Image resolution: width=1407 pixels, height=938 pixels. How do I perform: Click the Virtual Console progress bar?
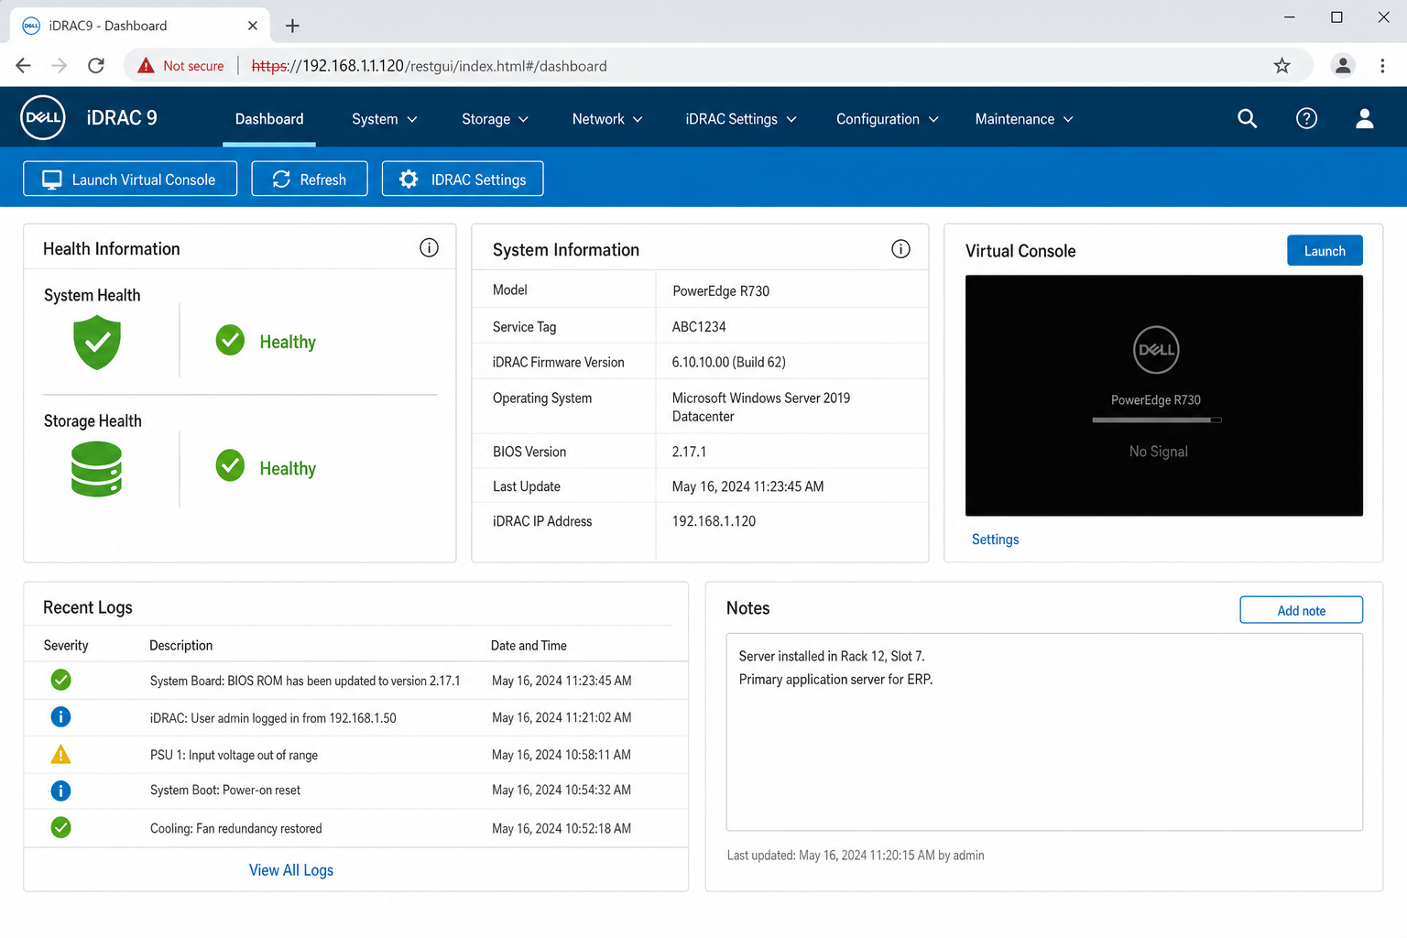coord(1157,420)
